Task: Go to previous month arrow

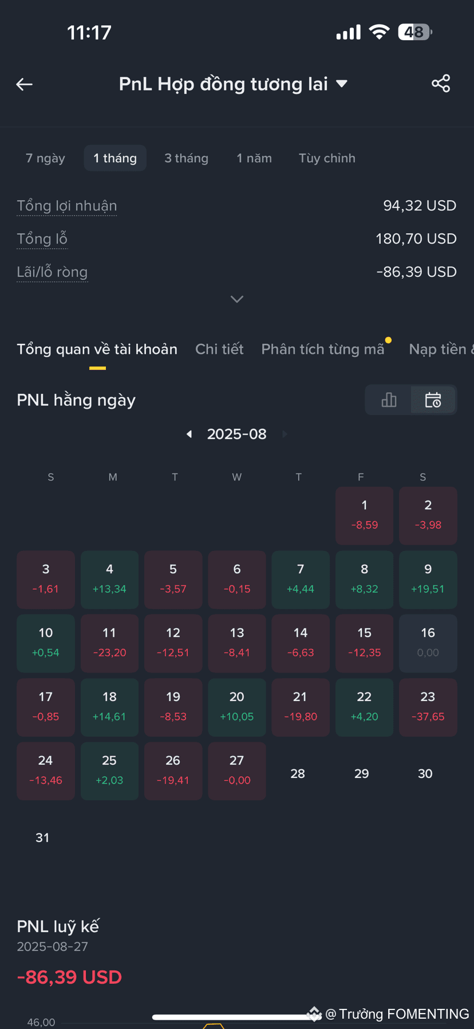Action: (x=189, y=434)
